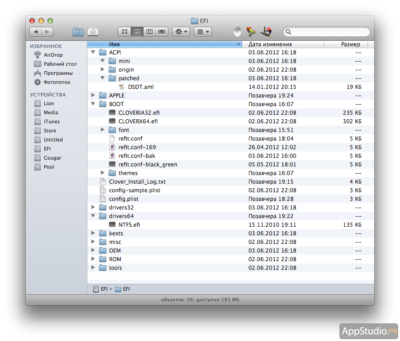Viewport: 400px width, 341px height.
Task: Select the DSDT.aml file
Action: tap(231, 87)
